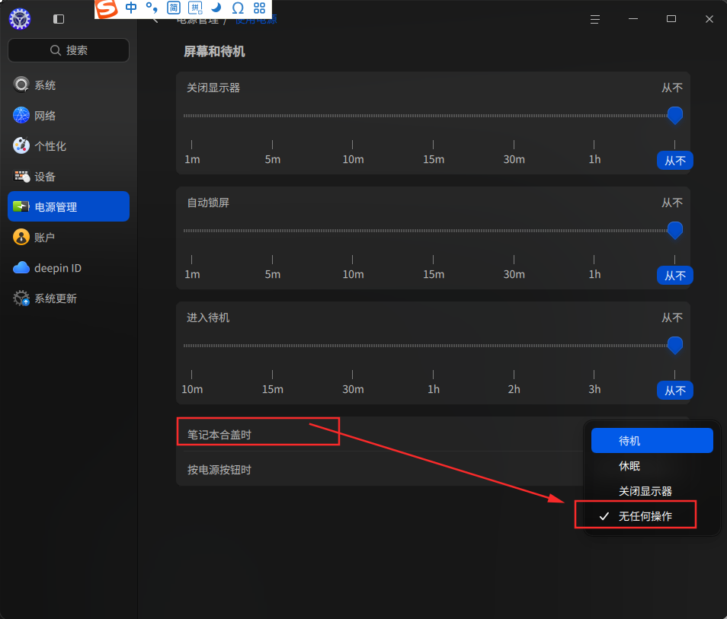Open the deepin ID cloud settings

69,268
